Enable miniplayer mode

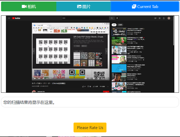[x=98, y=78]
